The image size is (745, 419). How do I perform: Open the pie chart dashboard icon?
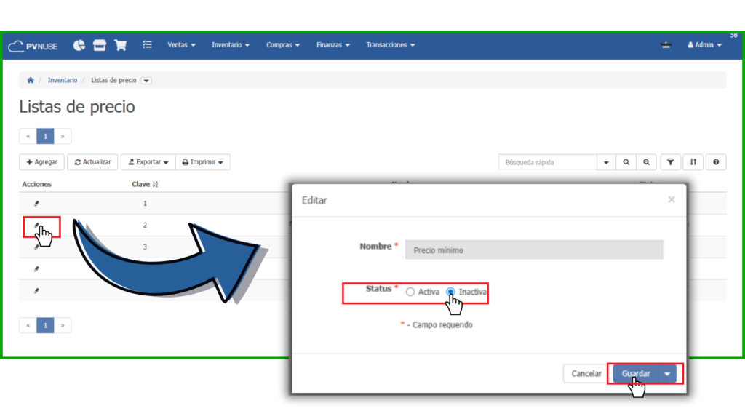coord(79,45)
